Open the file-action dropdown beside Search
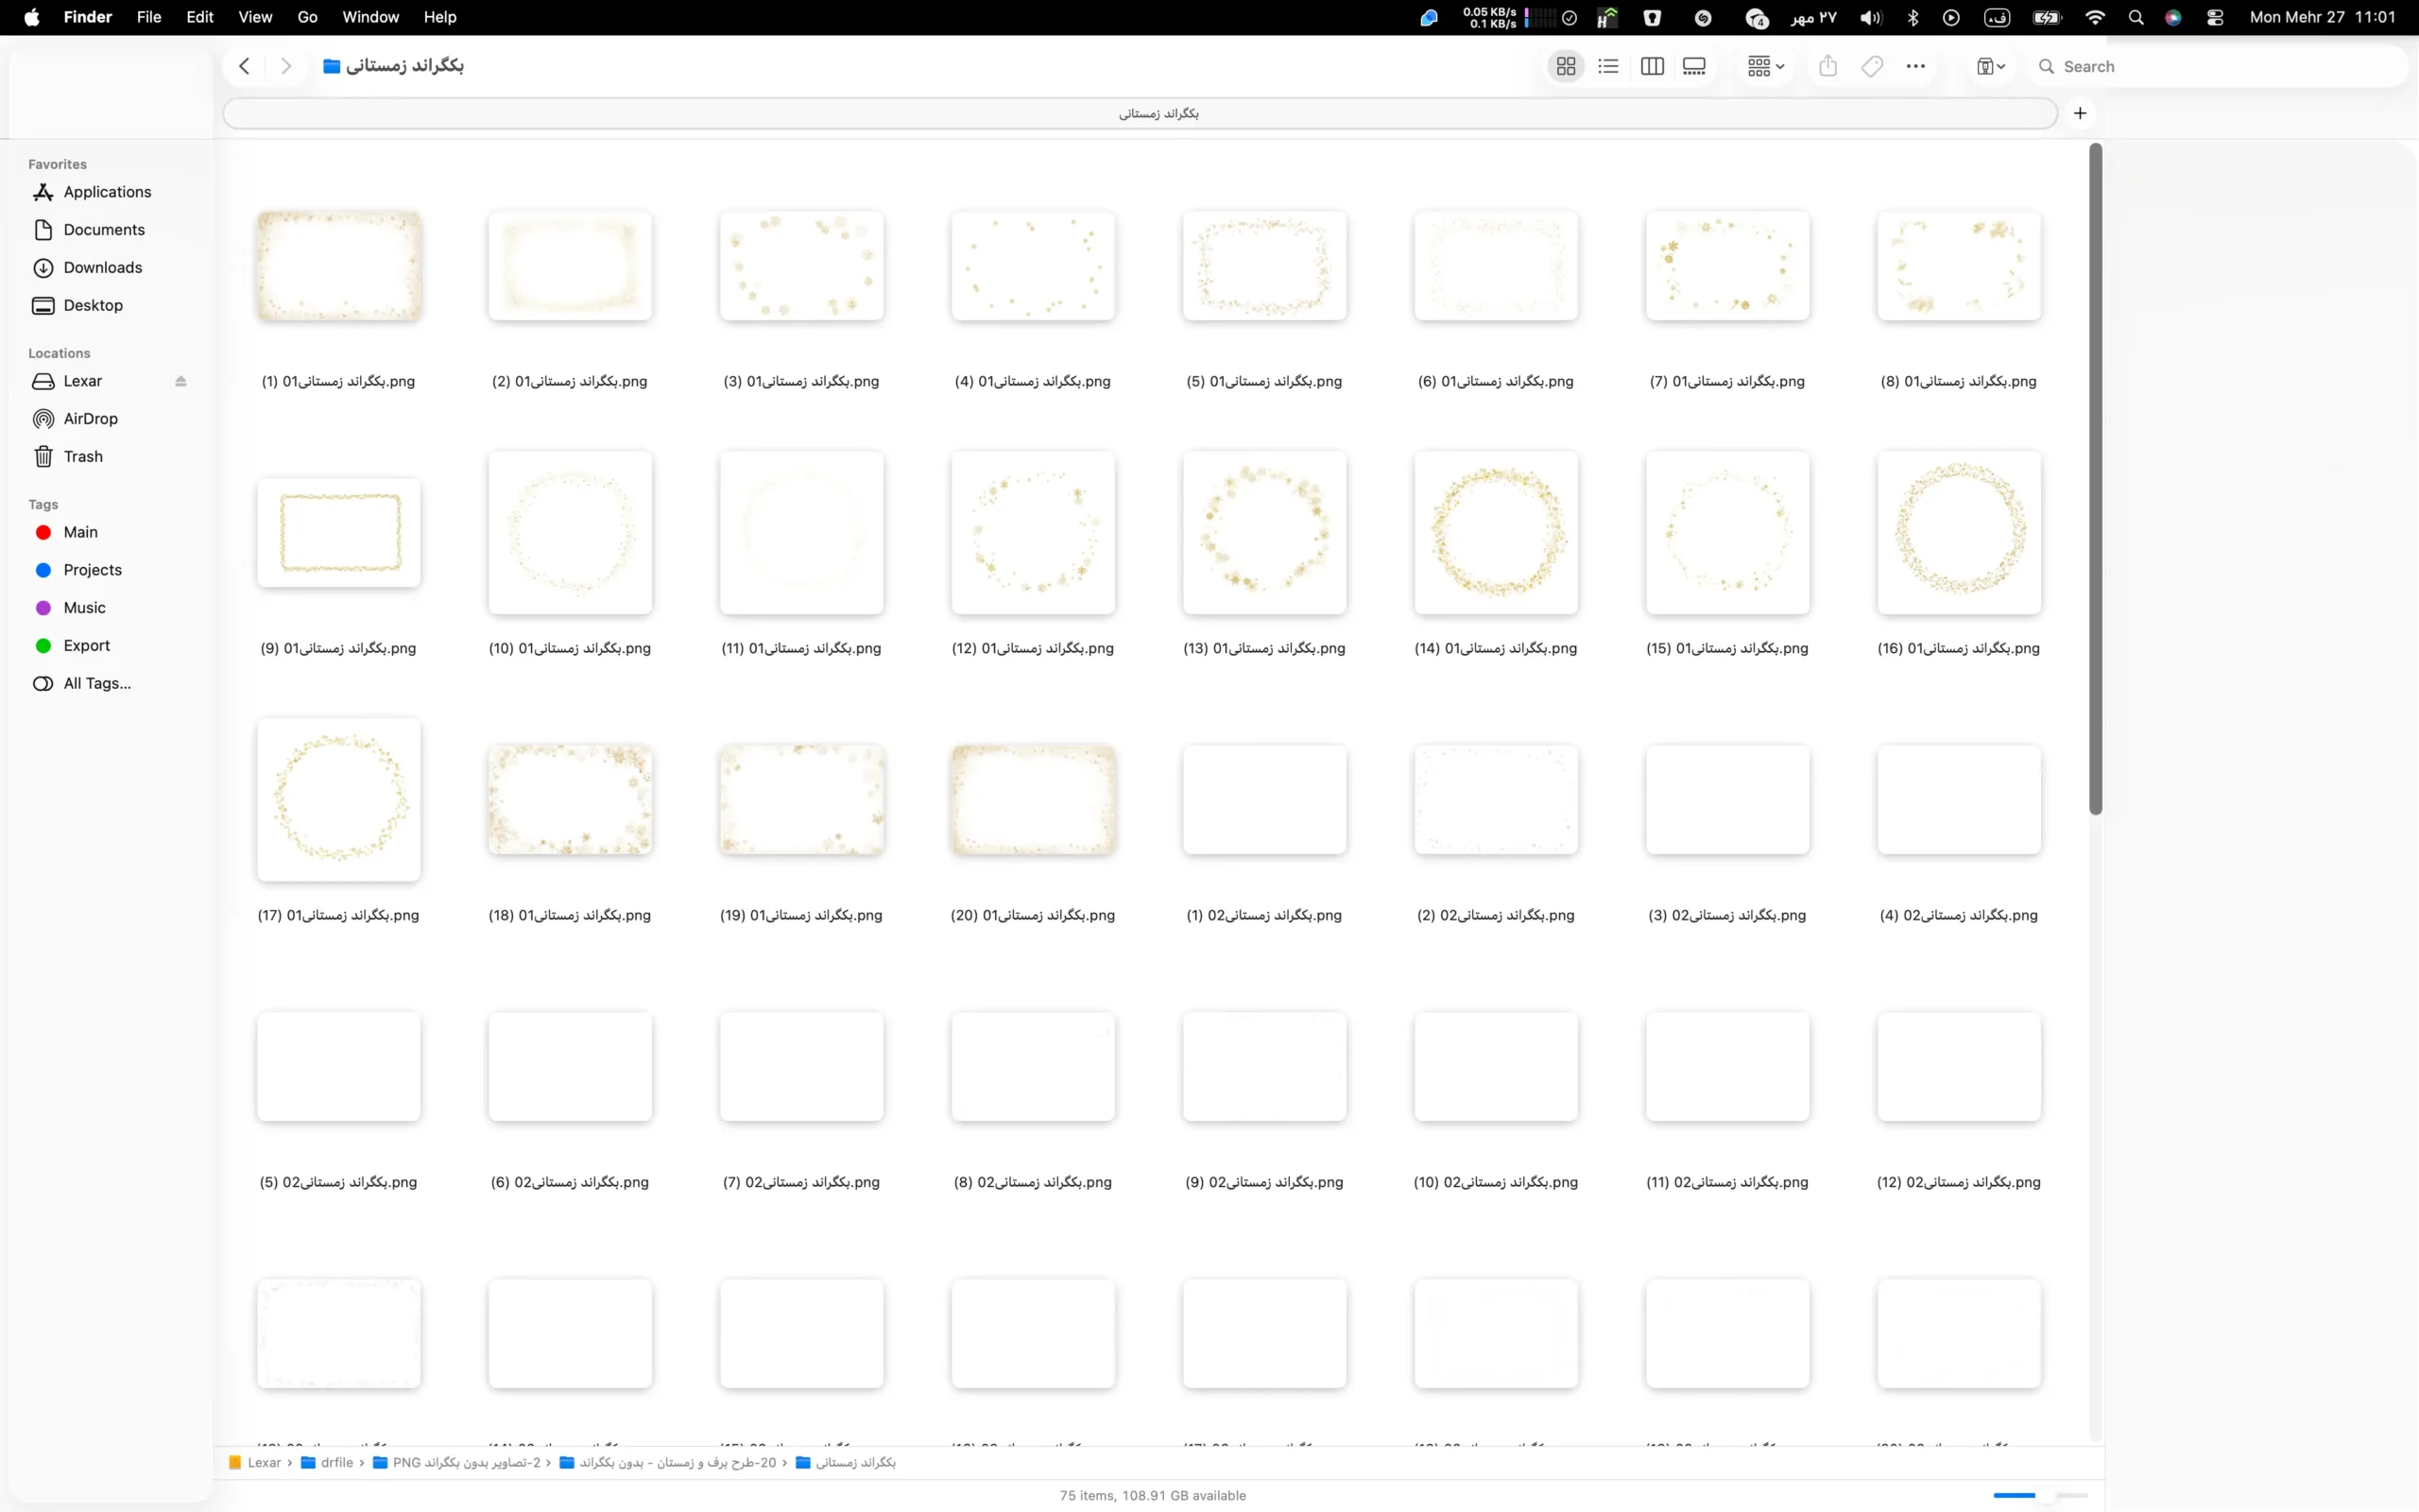2419x1512 pixels. (x=1990, y=66)
